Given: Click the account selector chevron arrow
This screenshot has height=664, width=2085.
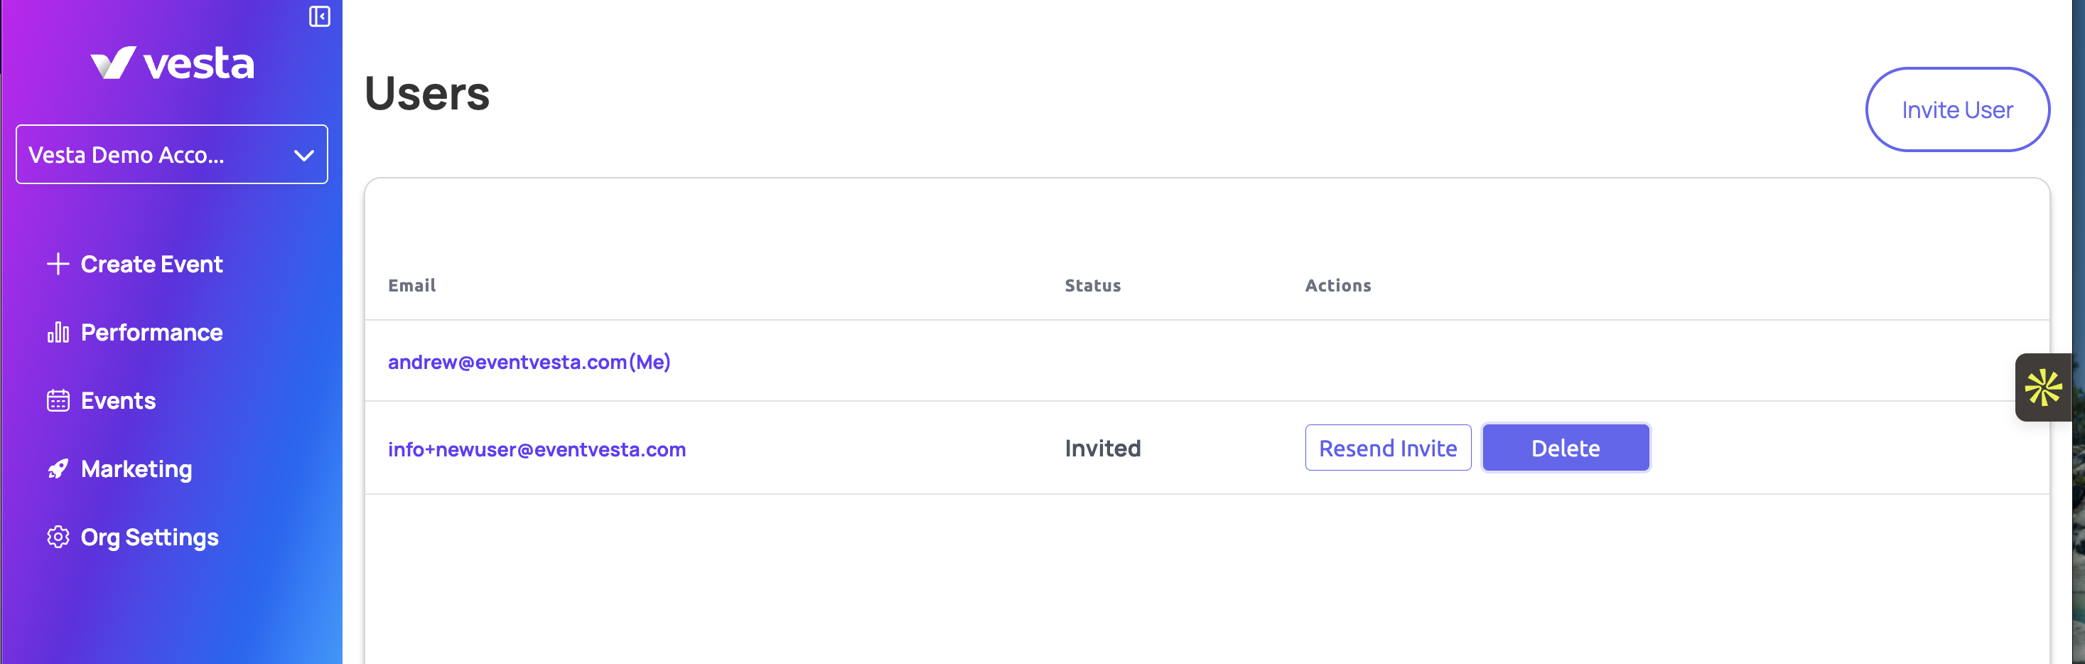Looking at the screenshot, I should point(303,155).
